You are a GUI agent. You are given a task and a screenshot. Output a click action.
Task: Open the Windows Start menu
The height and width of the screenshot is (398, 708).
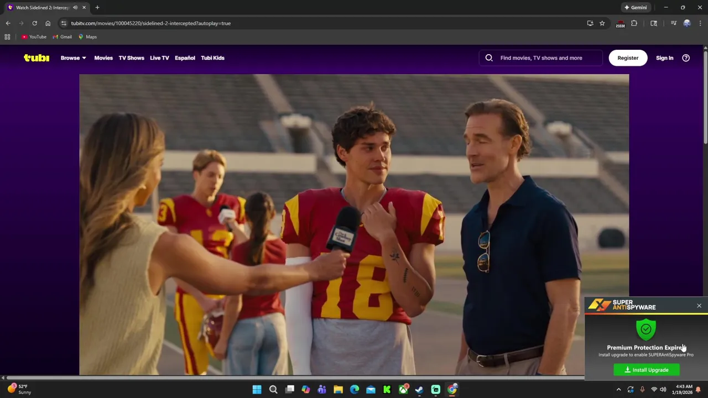pyautogui.click(x=257, y=390)
